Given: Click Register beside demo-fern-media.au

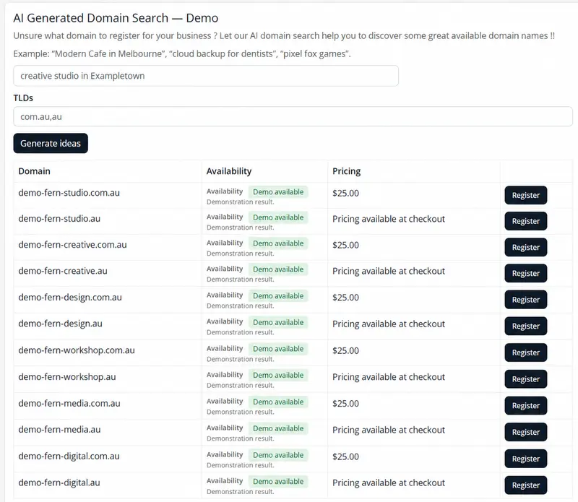Looking at the screenshot, I should 526,433.
